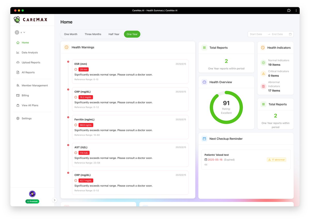310x220 pixels.
Task: Open the Patients' blood test reminder card
Action: pyautogui.click(x=246, y=160)
